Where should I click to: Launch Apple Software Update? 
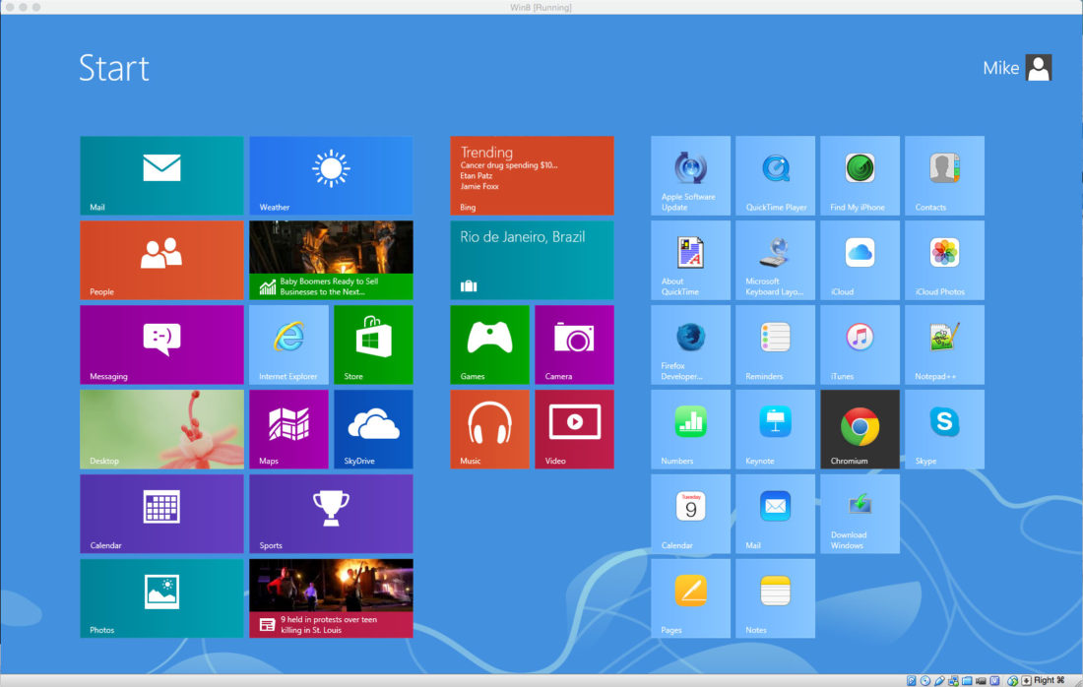[690, 175]
